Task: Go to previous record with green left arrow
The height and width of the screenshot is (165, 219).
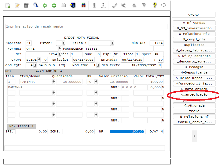Action: (x=45, y=6)
